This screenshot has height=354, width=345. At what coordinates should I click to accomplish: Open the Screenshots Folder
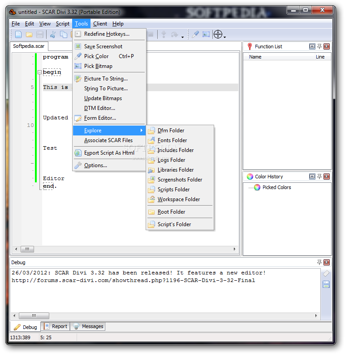pyautogui.click(x=180, y=180)
